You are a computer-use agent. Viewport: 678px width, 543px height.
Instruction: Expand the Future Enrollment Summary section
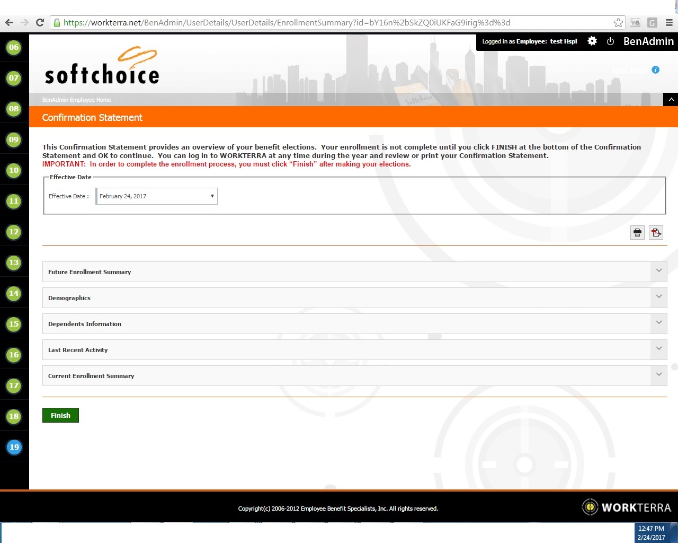(658, 271)
